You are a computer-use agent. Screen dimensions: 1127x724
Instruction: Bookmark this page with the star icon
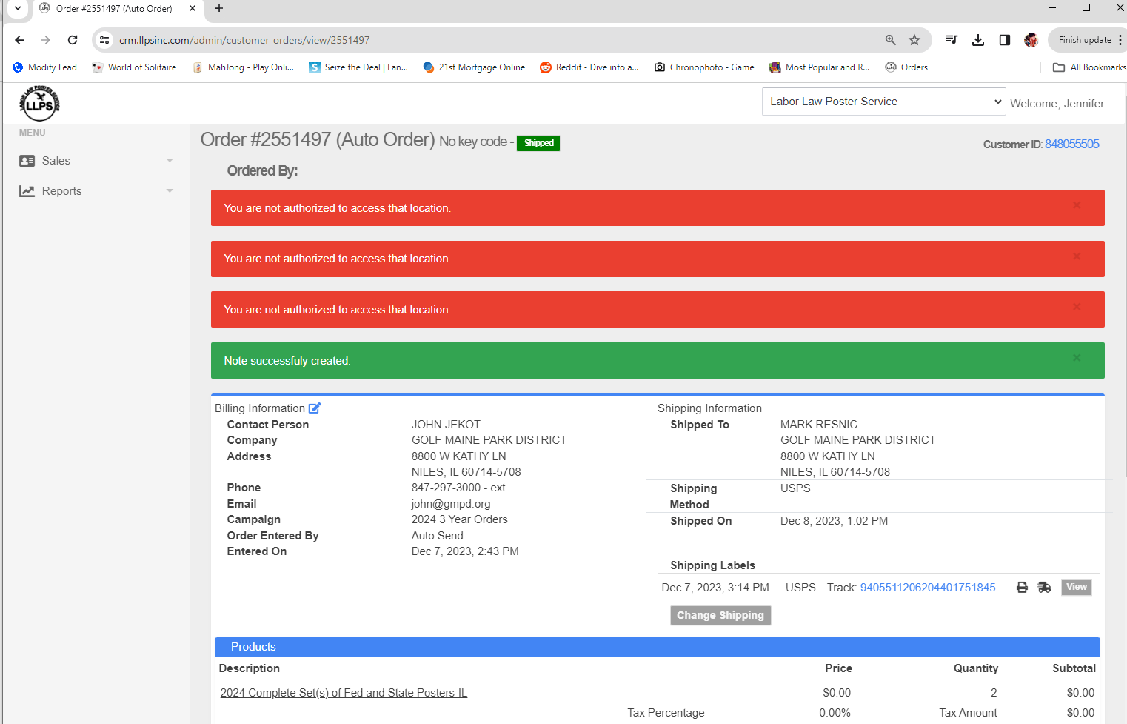point(914,40)
